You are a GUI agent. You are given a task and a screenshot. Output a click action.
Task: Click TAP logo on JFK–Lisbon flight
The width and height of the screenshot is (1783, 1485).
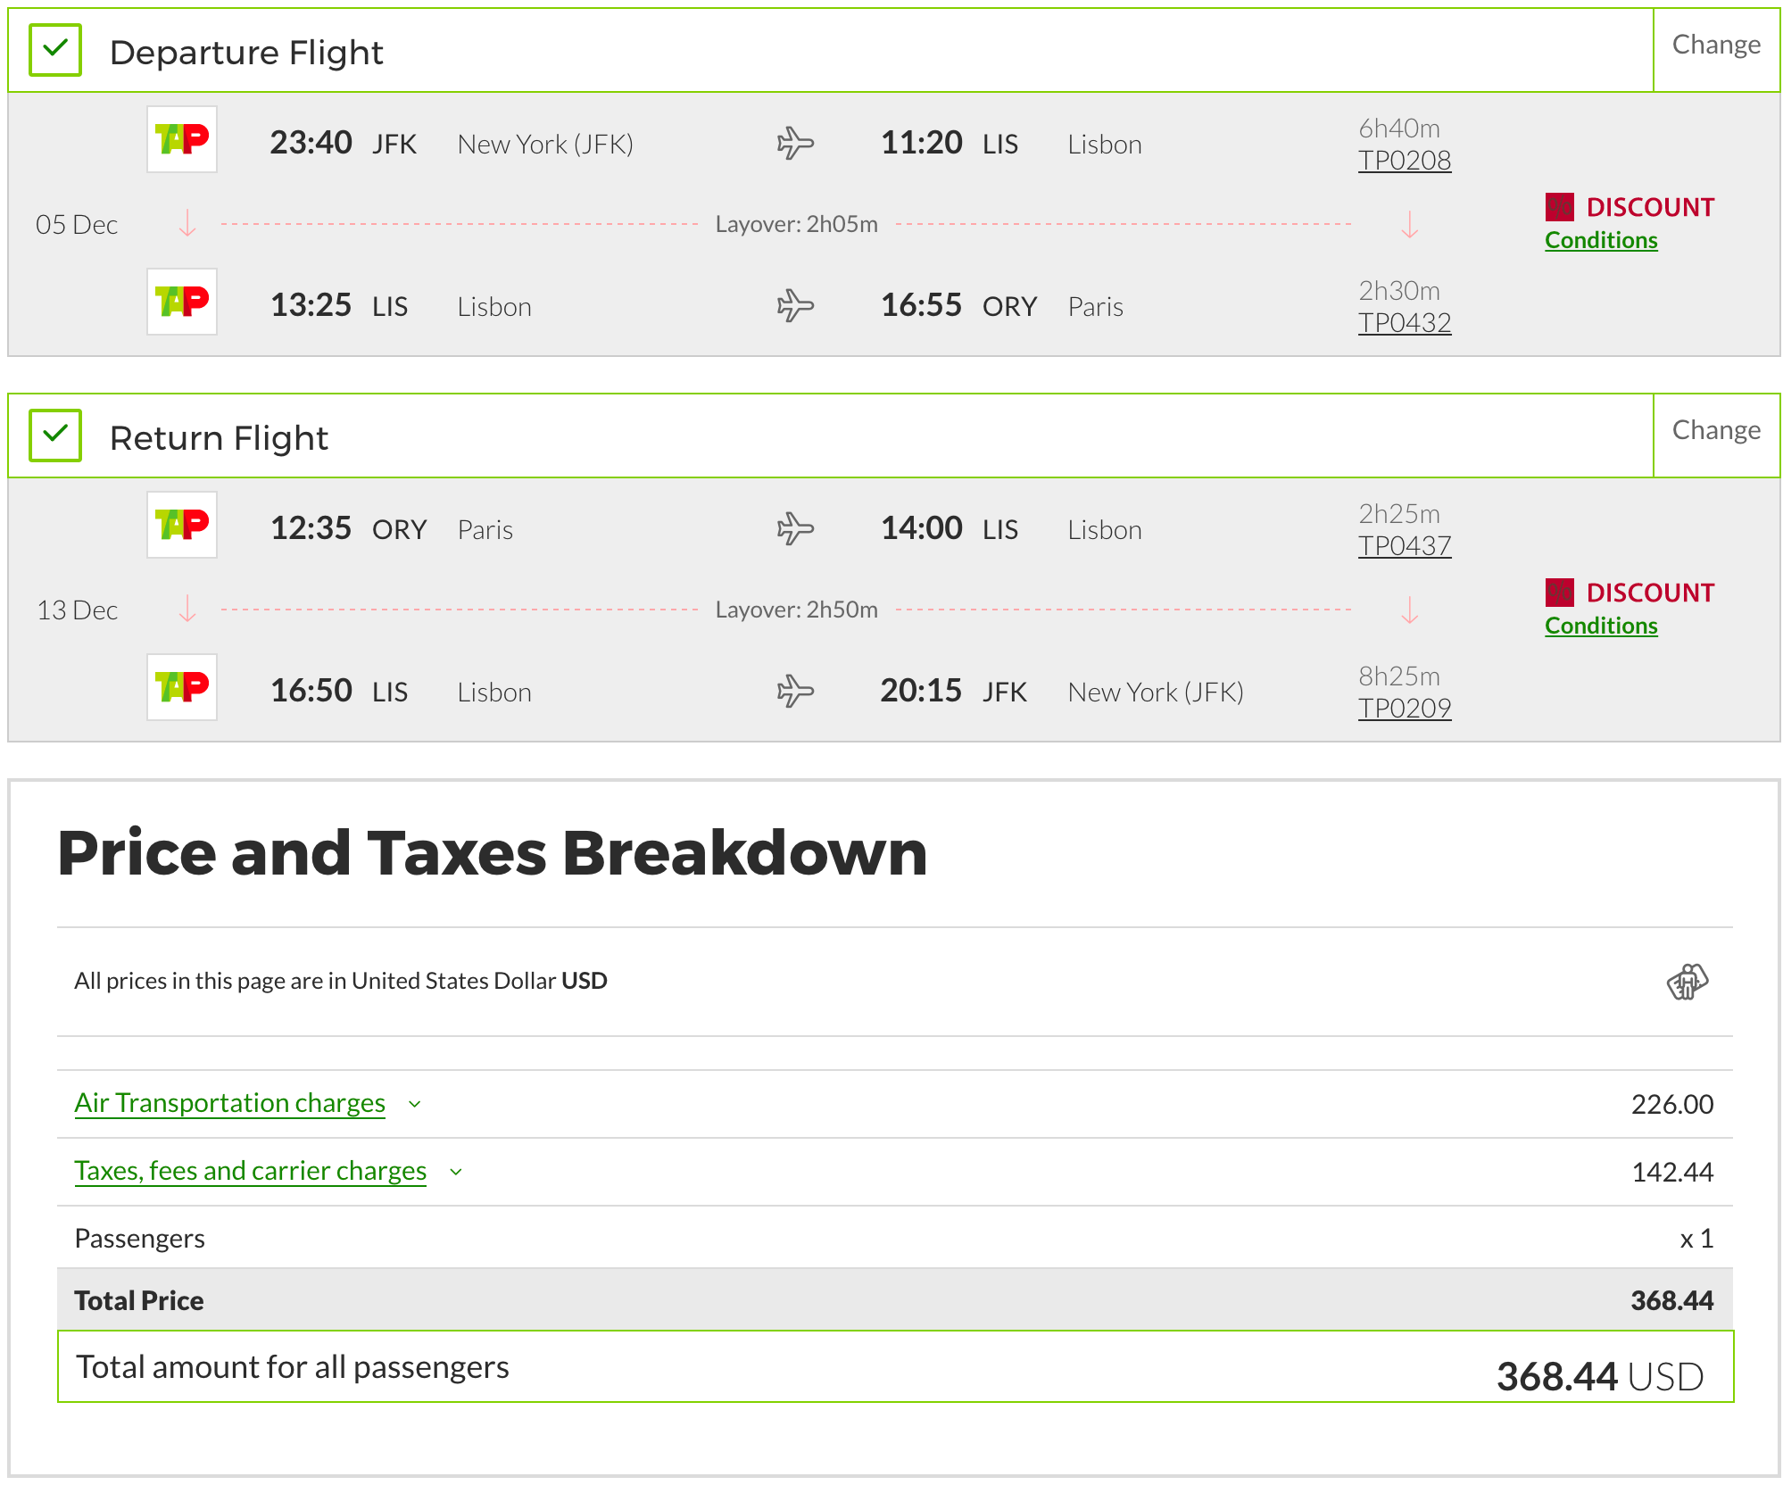point(182,139)
